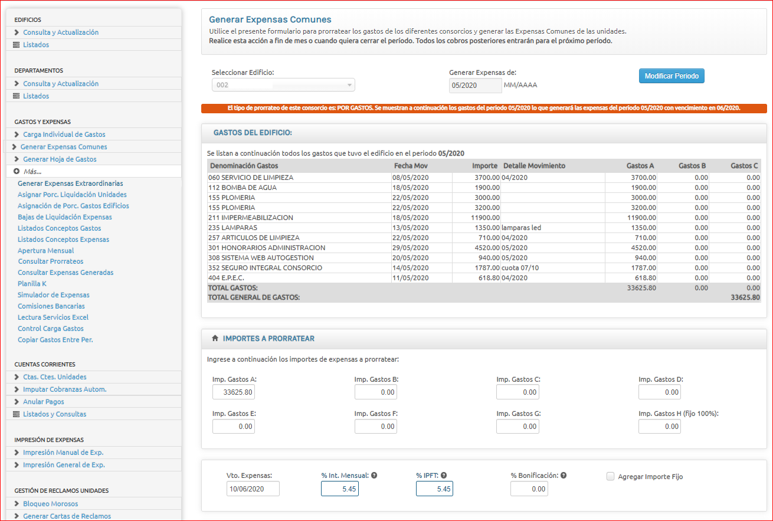
Task: Click the 404 E.P.E.C. row
Action: coord(484,278)
